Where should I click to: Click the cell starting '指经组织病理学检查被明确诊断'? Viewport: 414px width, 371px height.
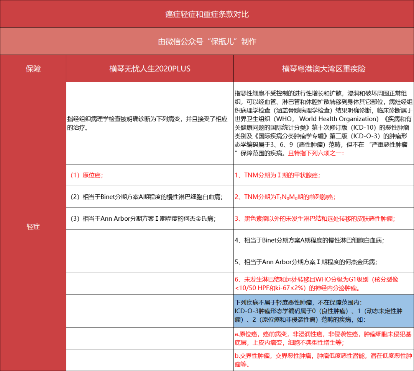pos(150,123)
